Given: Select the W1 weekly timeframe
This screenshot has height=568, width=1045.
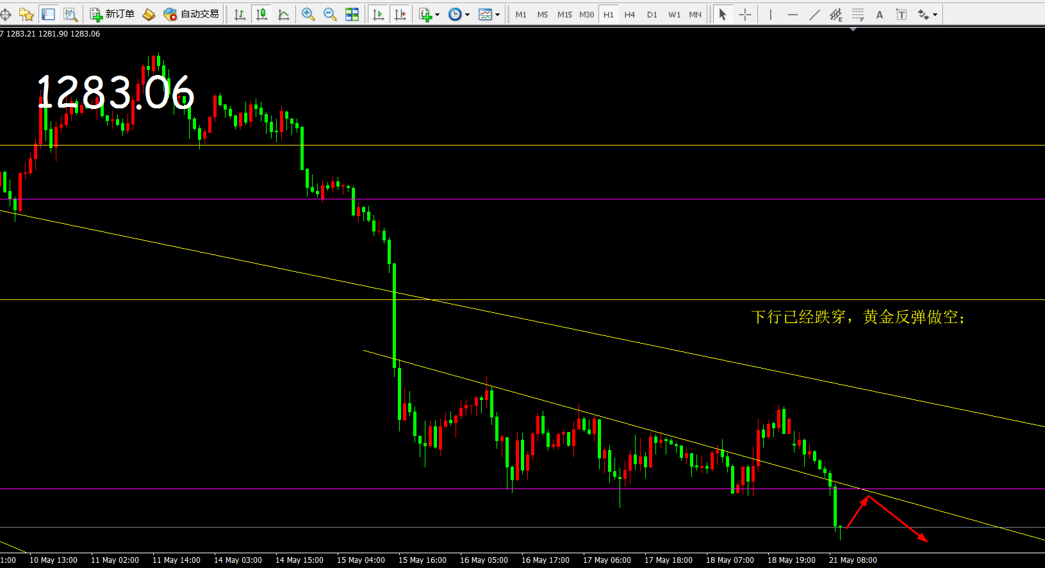Looking at the screenshot, I should point(674,14).
